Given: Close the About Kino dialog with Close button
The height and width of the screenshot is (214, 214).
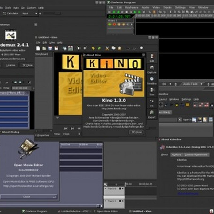Looking at the screenshot, I should 136,132.
